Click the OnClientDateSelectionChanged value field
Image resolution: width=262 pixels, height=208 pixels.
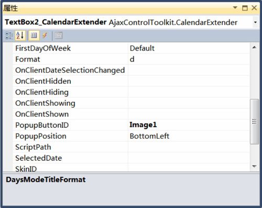coord(189,70)
